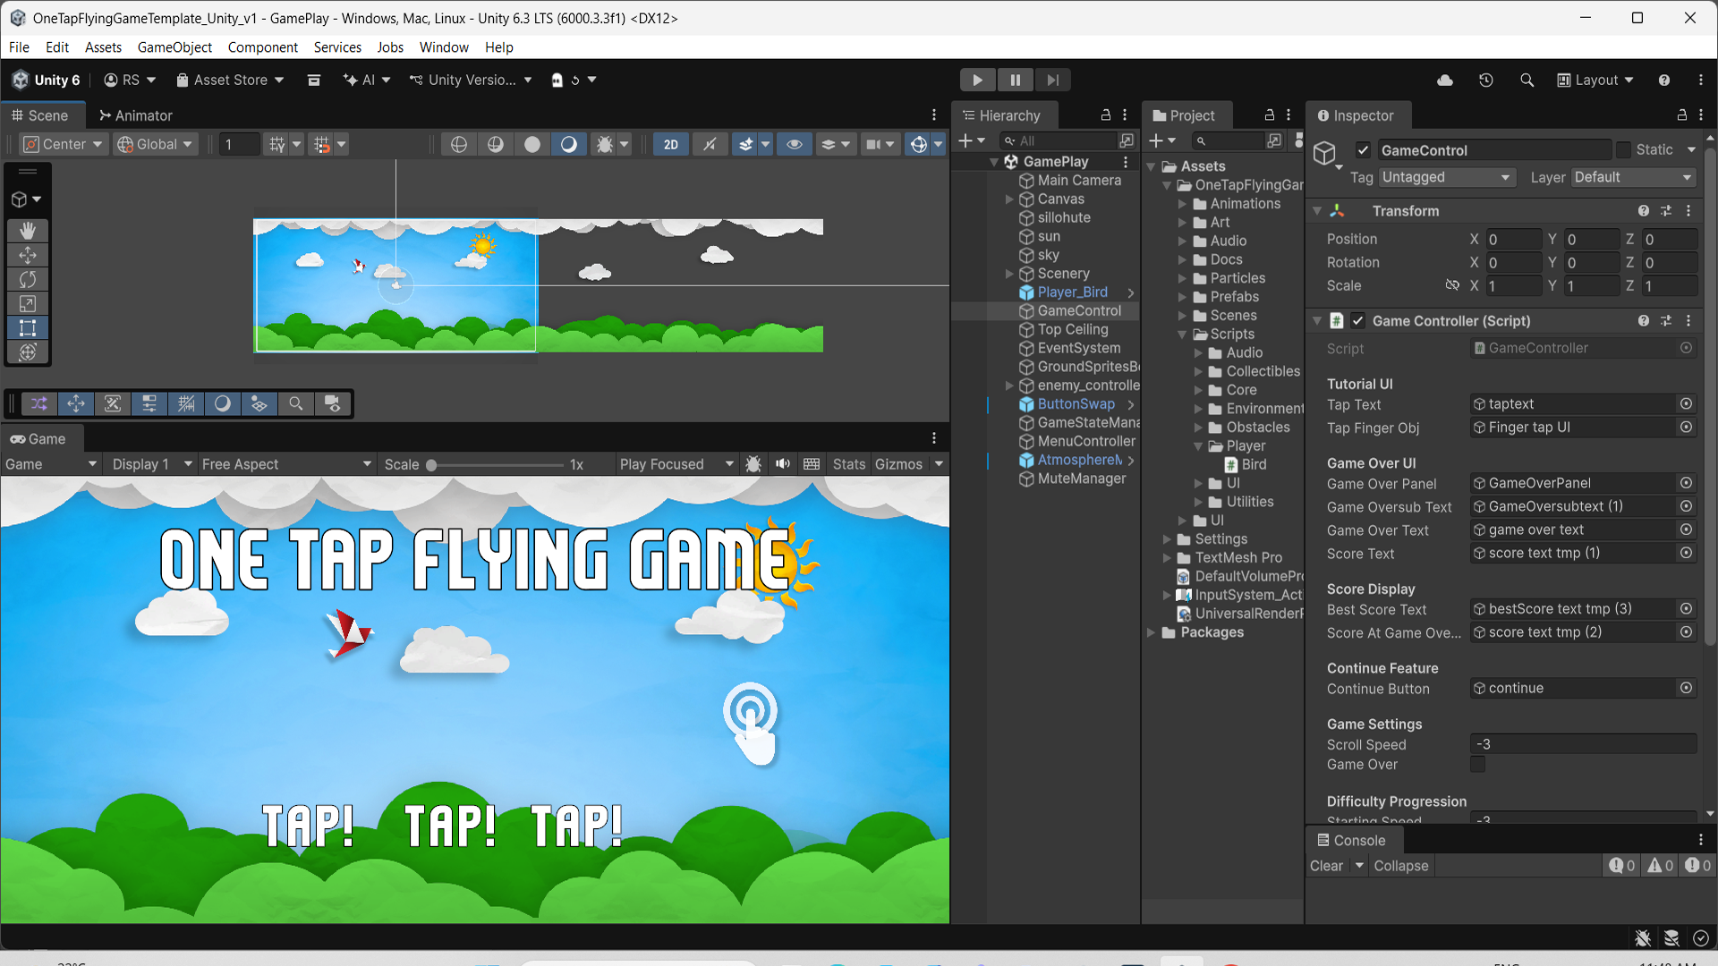Click the Scroll Speed value field
The width and height of the screenshot is (1718, 966).
[x=1583, y=744]
